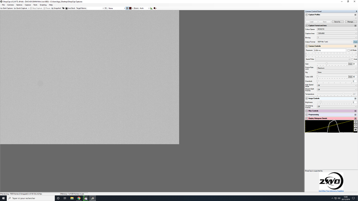Viewport: 358px width, 201px height.
Task: Pin the Camera Control Panel
Action: (356, 11)
